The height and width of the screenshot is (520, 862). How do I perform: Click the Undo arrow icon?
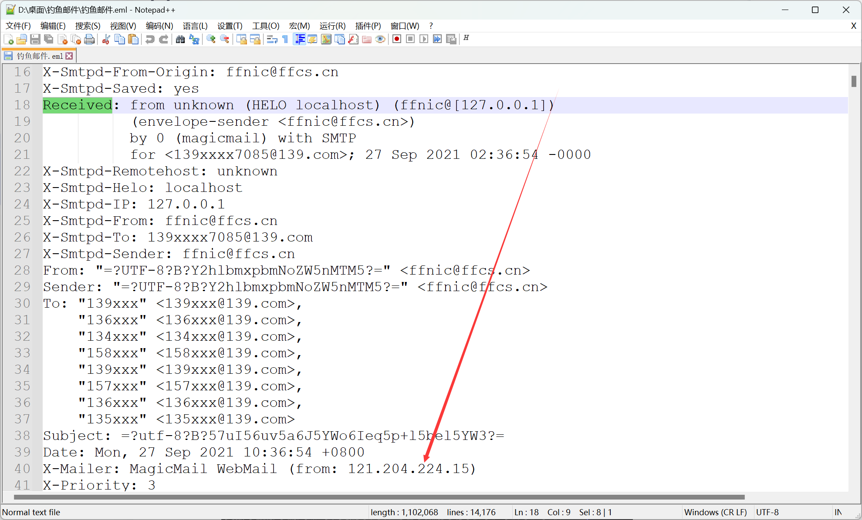[x=150, y=40]
